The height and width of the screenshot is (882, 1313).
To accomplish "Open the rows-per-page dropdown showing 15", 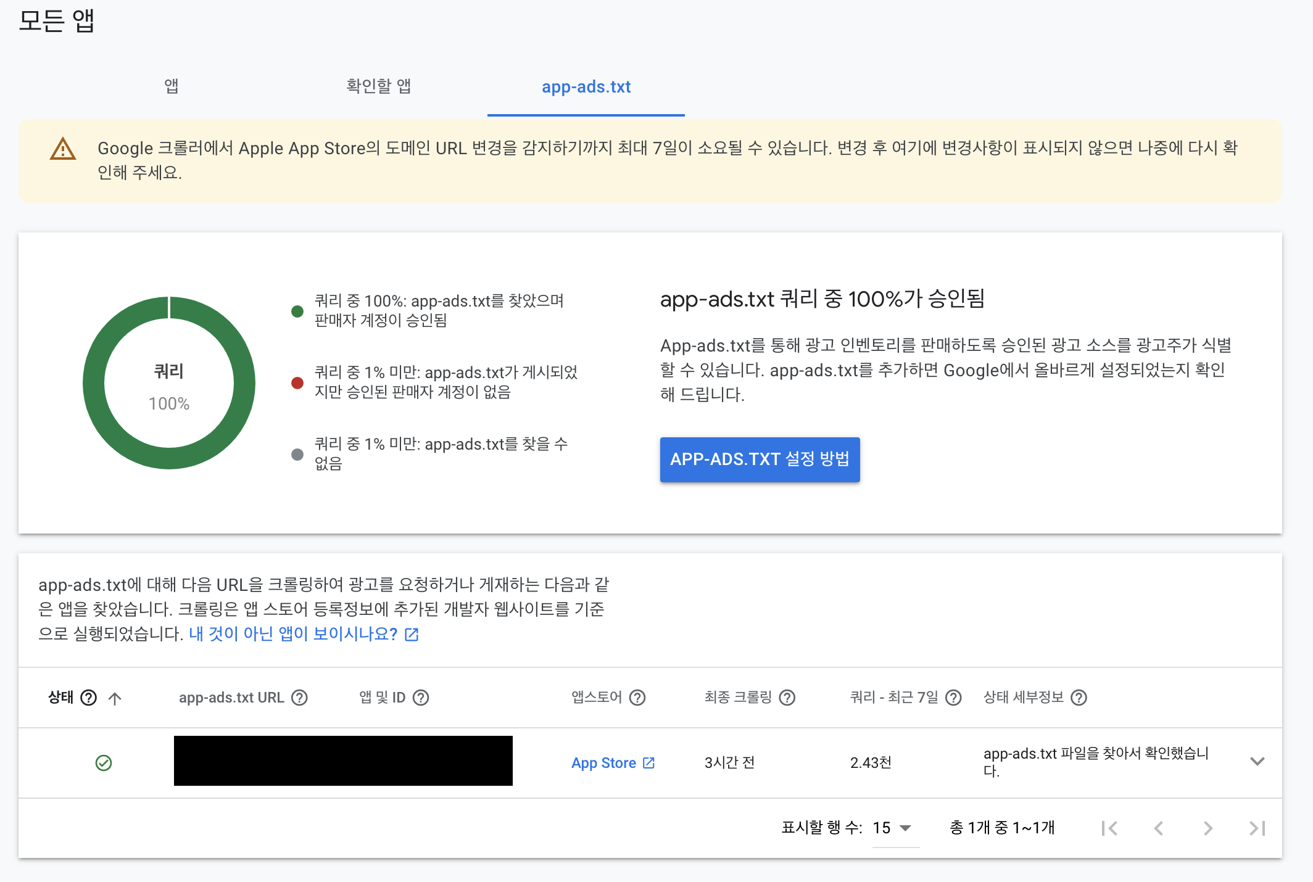I will (x=893, y=828).
